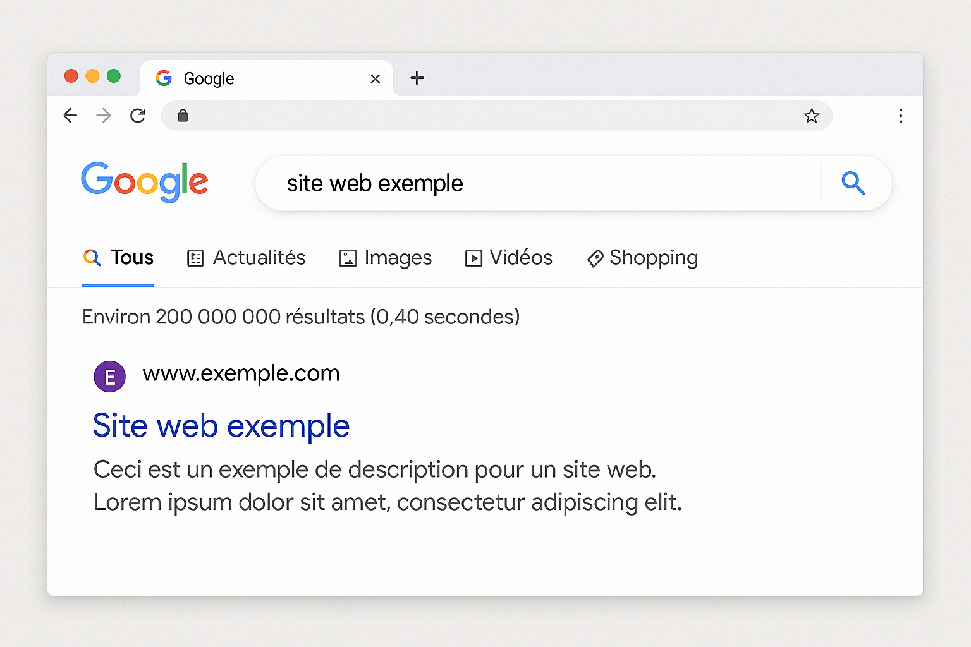Switch to the Actualités tab
Image resolution: width=971 pixels, height=647 pixels.
point(247,258)
